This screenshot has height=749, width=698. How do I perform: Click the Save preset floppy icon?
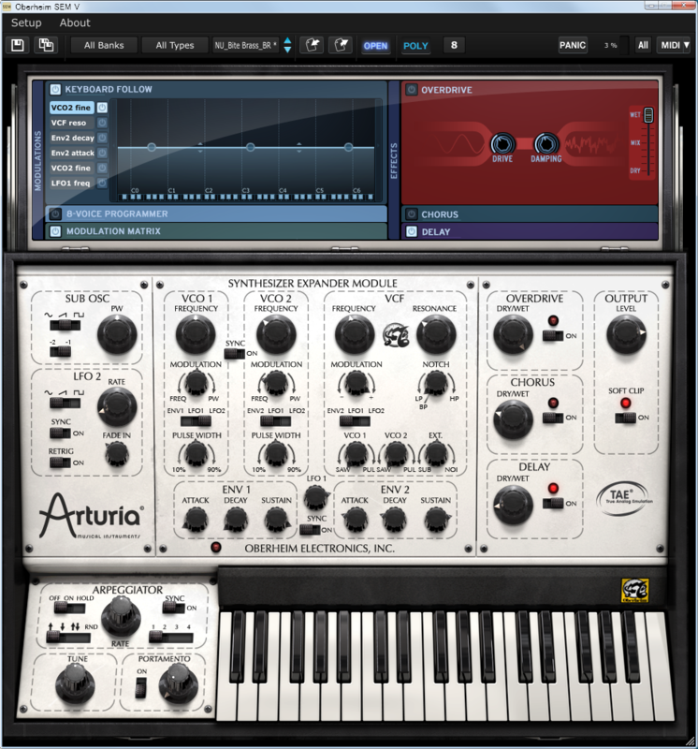point(18,45)
